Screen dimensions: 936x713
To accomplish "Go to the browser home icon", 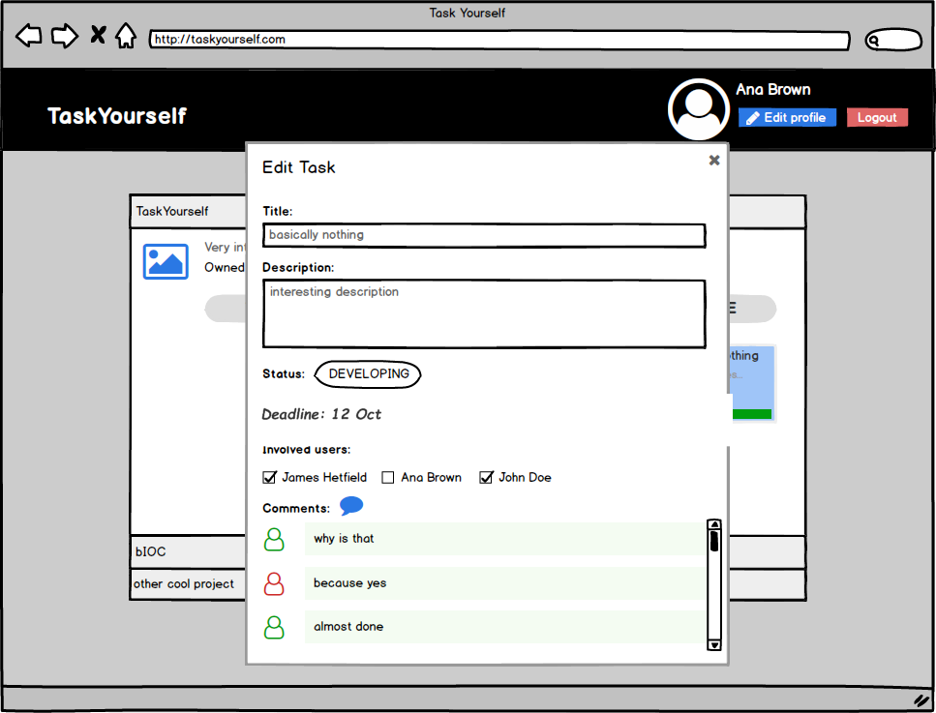I will pos(126,35).
